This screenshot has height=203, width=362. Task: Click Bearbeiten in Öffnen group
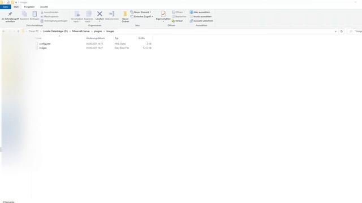pyautogui.click(x=179, y=16)
